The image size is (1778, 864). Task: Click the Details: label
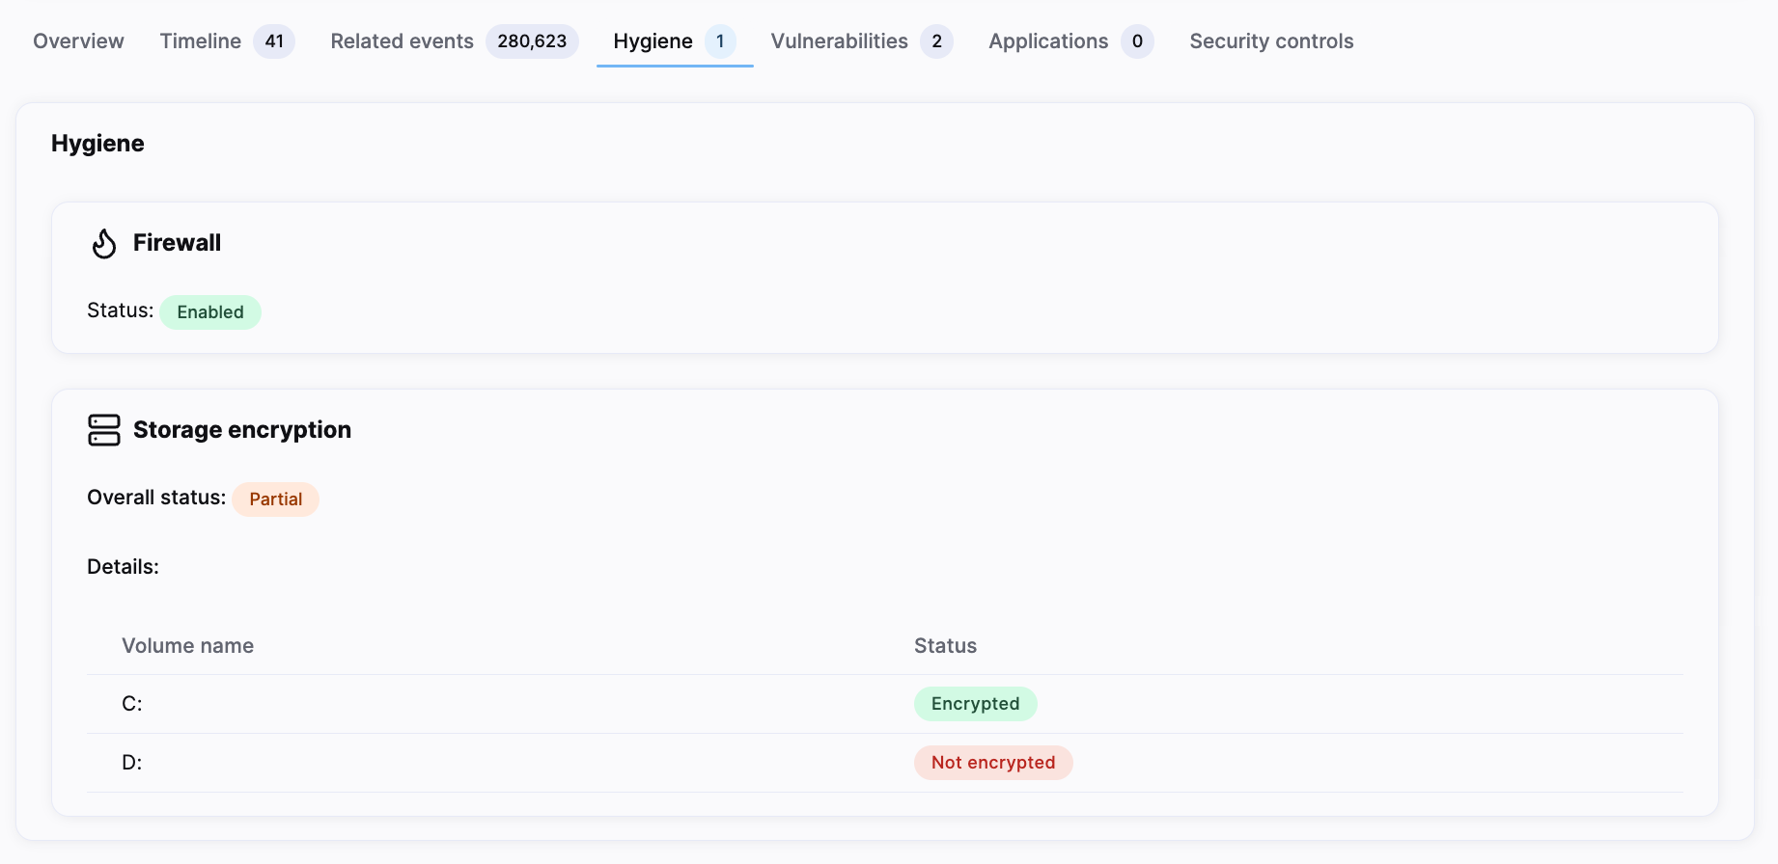[124, 567]
